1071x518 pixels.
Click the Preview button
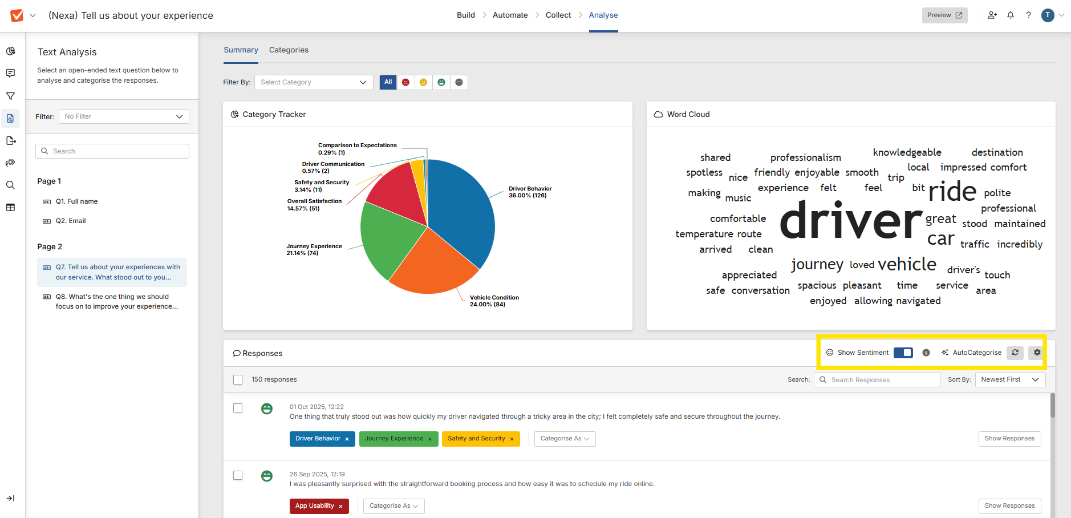point(944,15)
